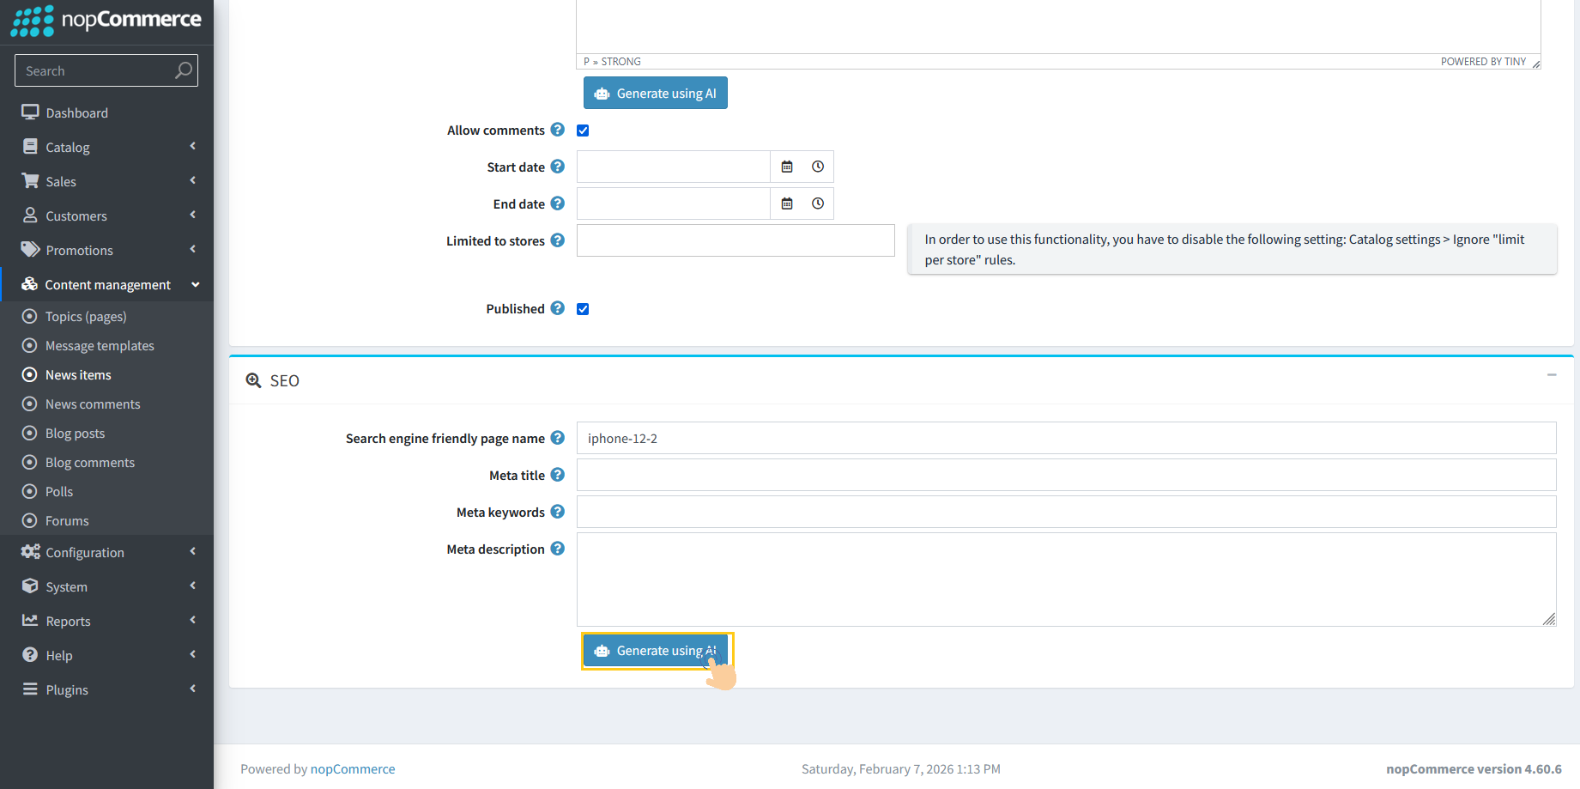
Task: Open the Start date calendar picker icon
Action: point(787,166)
